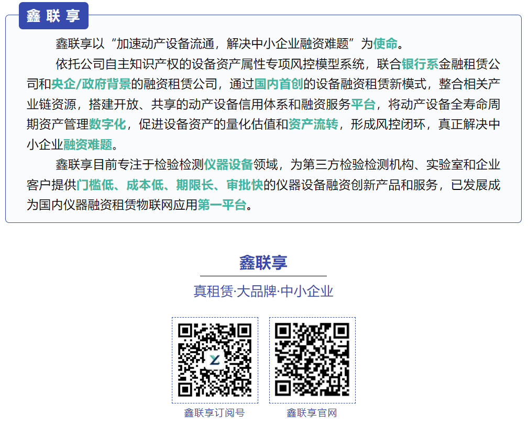Click the highlighted text 银行系
Image resolution: width=528 pixels, height=438 pixels.
420,64
